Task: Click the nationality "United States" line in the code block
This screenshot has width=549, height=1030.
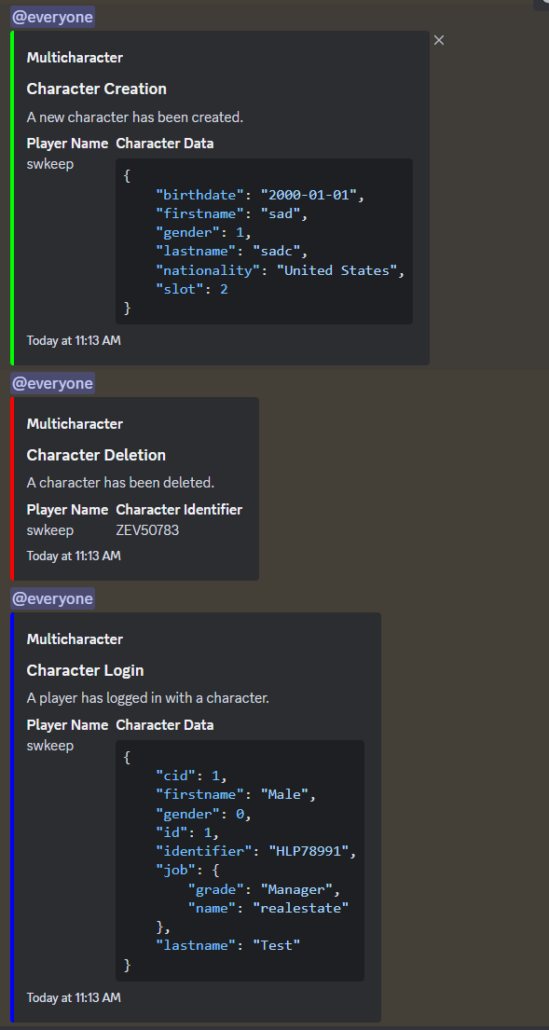Action: click(281, 270)
